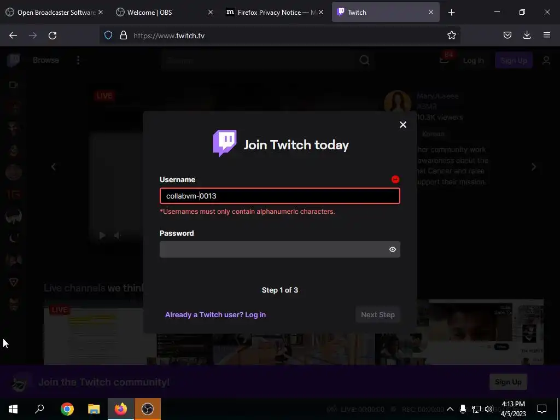This screenshot has height=420, width=560.
Task: Switch to the Firefox Privacy Notice tab
Action: tap(273, 12)
